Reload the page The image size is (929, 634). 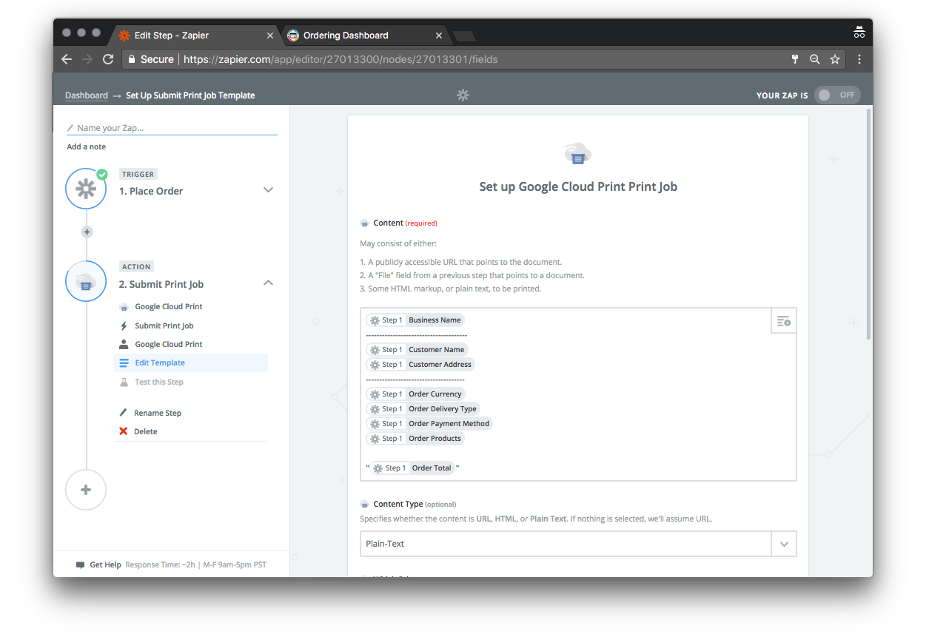point(108,59)
